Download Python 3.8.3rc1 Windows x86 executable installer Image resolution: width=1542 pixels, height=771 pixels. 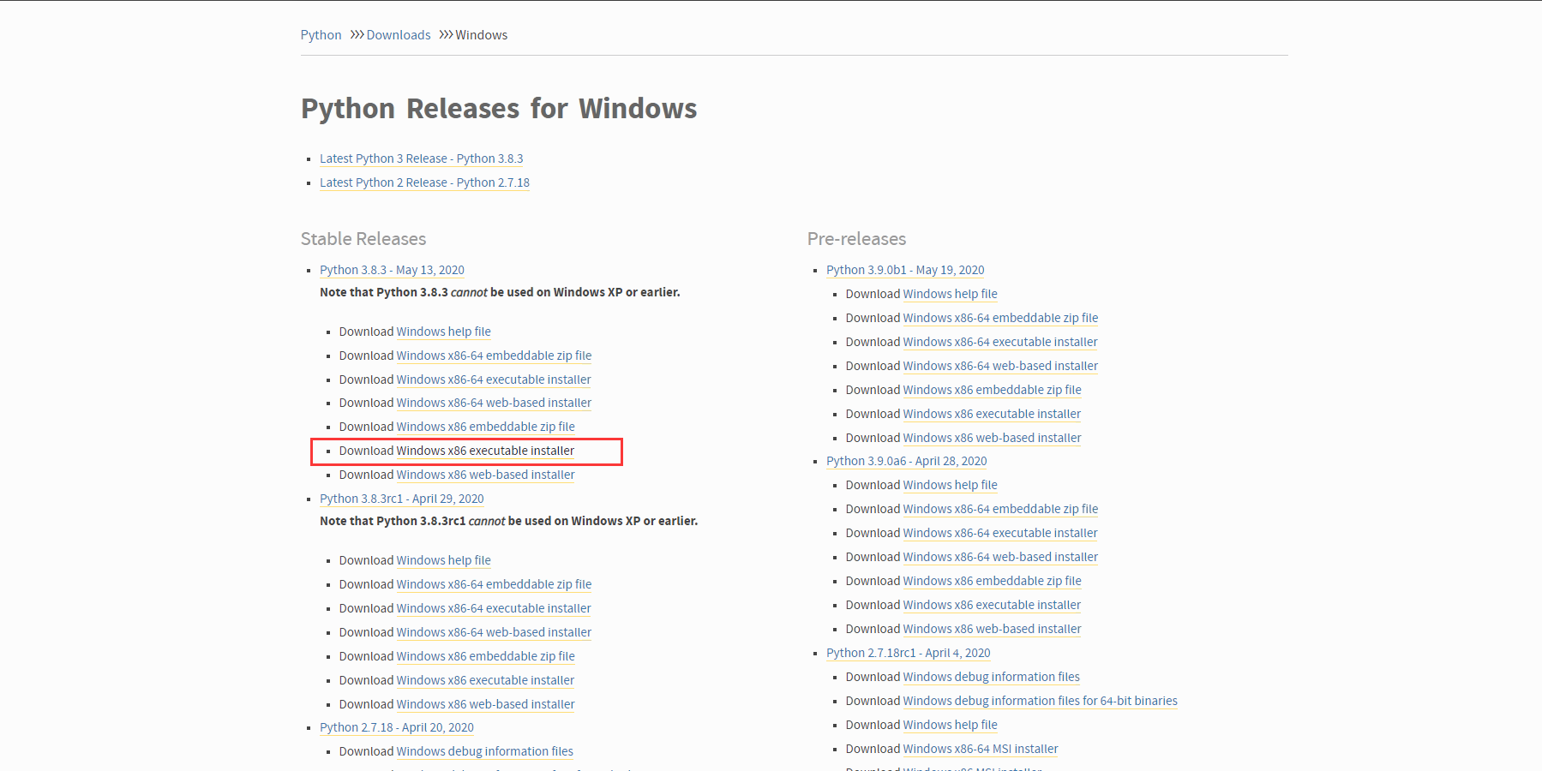click(485, 680)
